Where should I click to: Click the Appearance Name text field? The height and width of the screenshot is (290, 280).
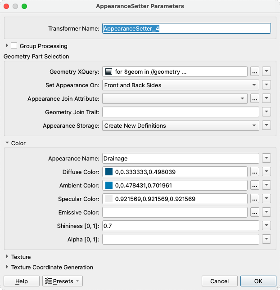[181, 158]
